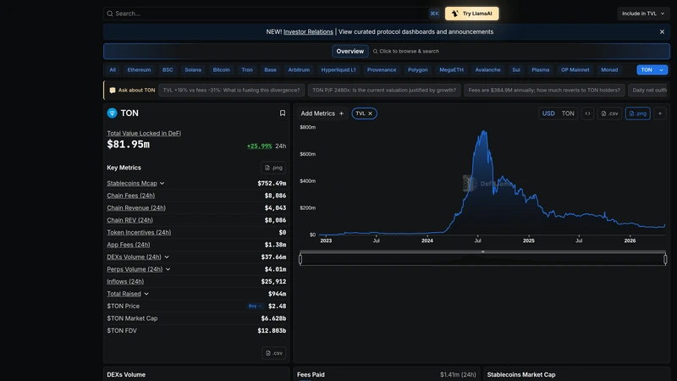Screen dimensions: 677x381
Task: Open the Chain REV (24h) link
Action: 130,220
